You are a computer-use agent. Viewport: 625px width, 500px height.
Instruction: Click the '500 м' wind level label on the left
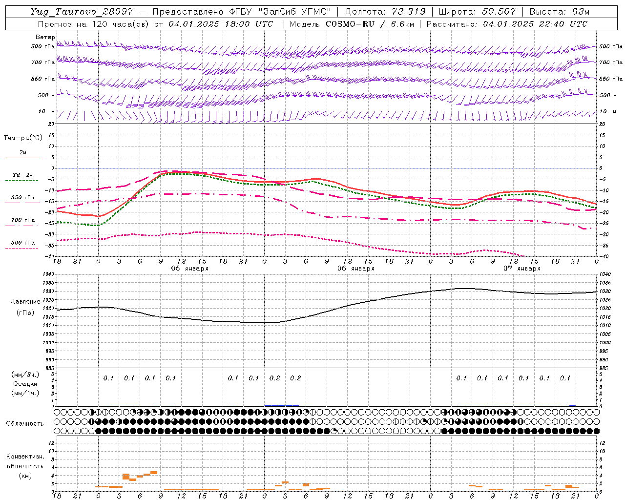pos(46,95)
